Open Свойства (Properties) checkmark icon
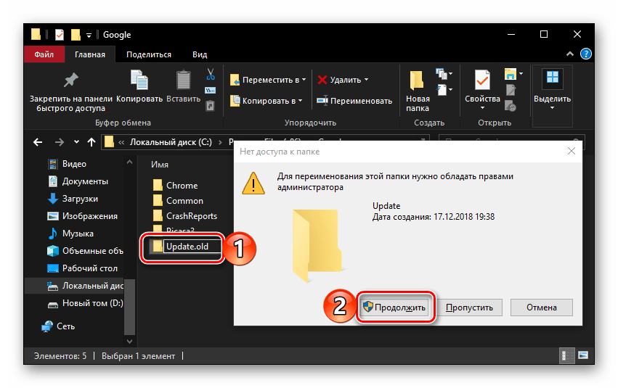This screenshot has height=388, width=618. tap(482, 80)
